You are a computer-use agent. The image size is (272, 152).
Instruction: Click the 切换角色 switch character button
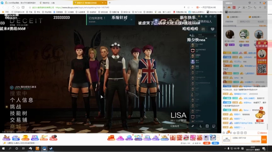point(175,126)
